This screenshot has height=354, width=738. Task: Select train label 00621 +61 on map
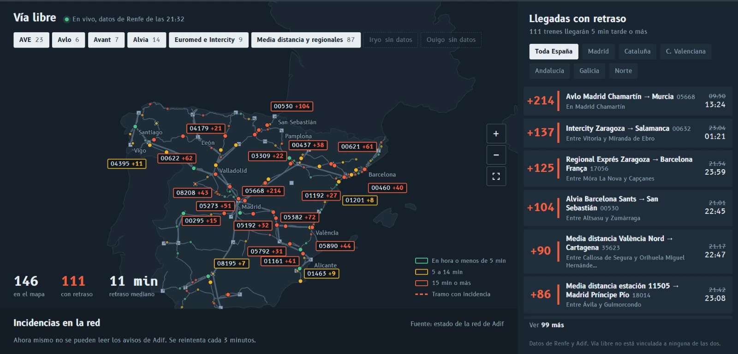point(357,147)
